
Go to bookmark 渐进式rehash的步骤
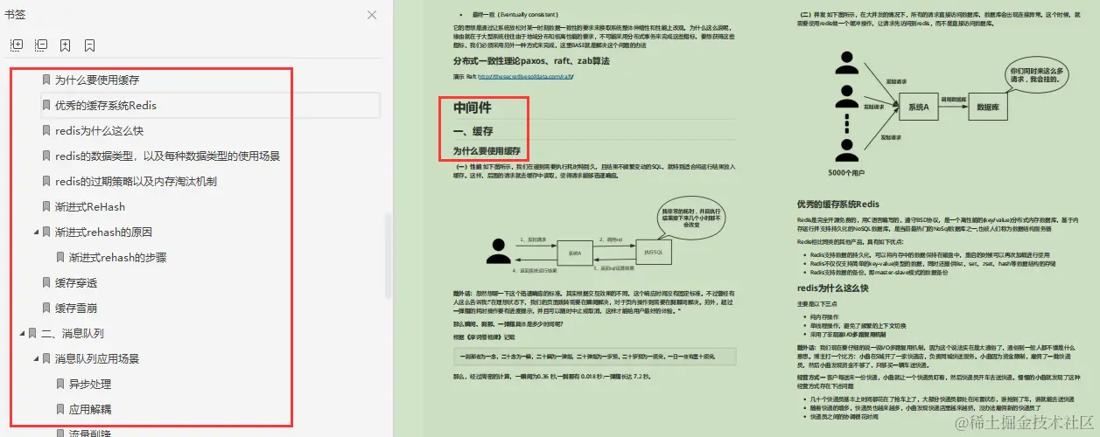[x=118, y=257]
